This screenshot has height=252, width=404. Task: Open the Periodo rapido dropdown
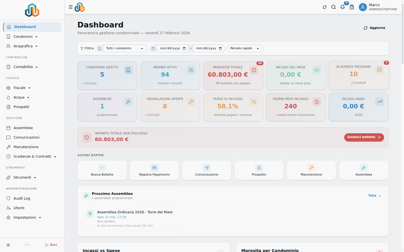245,48
